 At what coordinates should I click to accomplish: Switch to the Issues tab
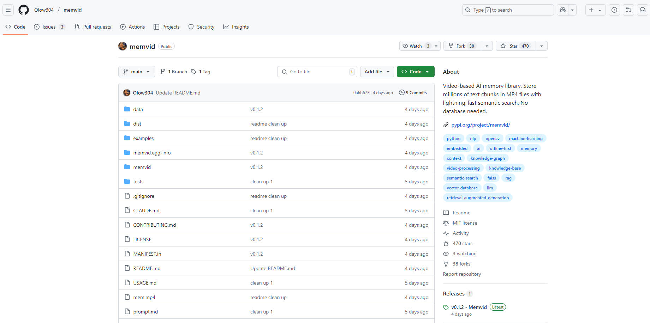49,27
